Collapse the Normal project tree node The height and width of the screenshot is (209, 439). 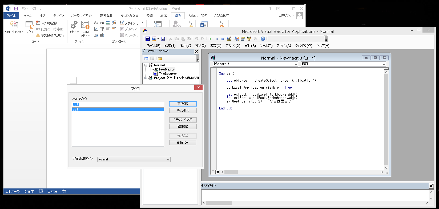tap(146, 65)
